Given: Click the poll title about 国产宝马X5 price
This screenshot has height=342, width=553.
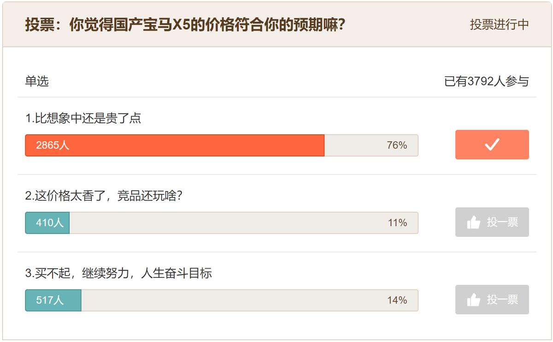Looking at the screenshot, I should coord(185,24).
